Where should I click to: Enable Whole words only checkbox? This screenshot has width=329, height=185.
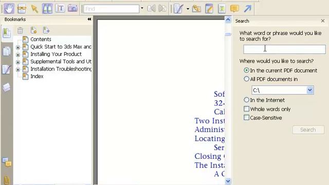[x=247, y=109]
